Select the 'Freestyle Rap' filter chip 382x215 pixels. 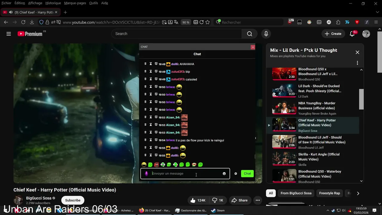pos(329,193)
